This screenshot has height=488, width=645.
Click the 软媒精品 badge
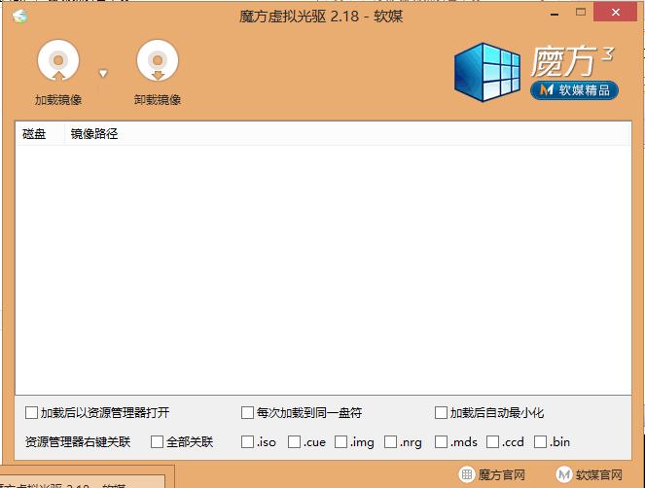575,90
